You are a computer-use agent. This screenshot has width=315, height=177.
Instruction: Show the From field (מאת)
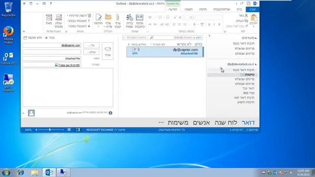pyautogui.click(x=49, y=20)
